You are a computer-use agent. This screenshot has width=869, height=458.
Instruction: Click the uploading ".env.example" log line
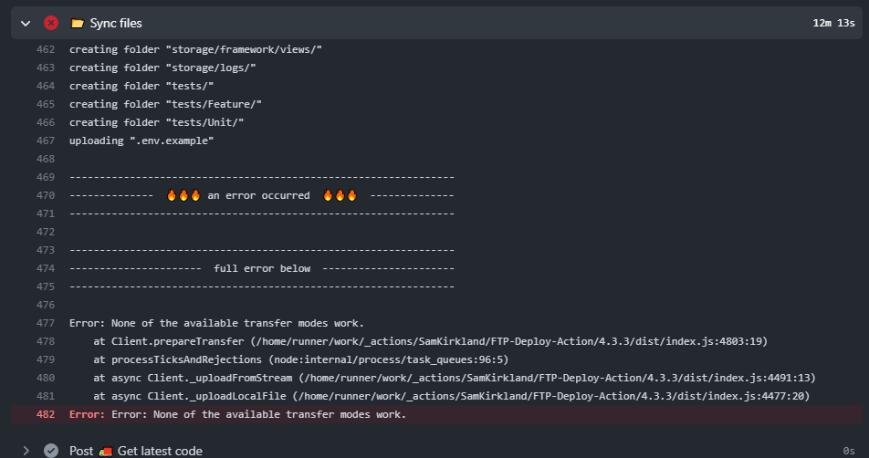141,141
